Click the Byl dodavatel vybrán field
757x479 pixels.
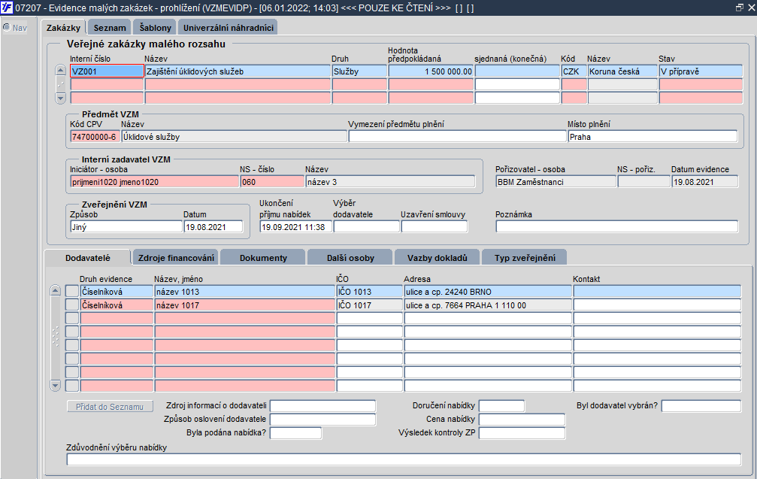(x=701, y=405)
